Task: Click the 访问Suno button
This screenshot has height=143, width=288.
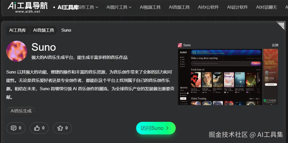Action: tap(156, 128)
